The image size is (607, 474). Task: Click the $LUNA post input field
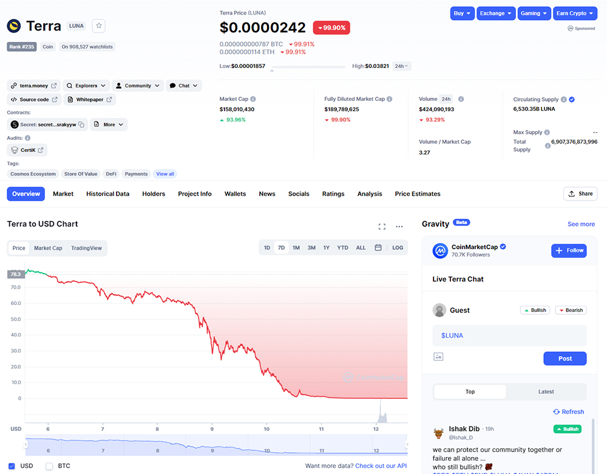[509, 335]
